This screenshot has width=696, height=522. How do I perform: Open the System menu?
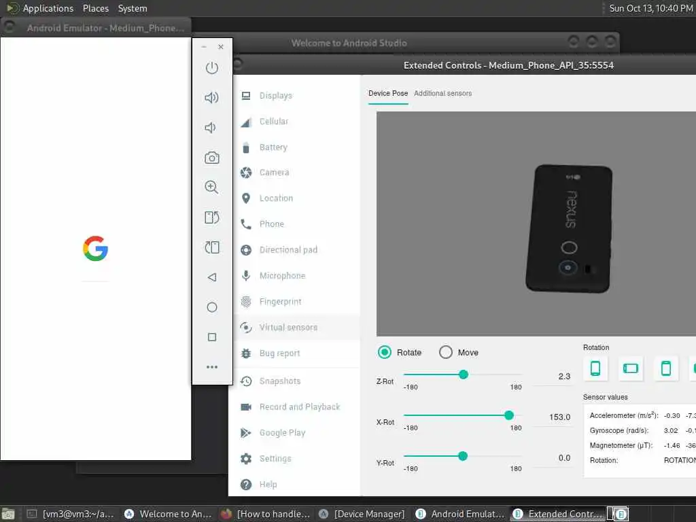133,8
